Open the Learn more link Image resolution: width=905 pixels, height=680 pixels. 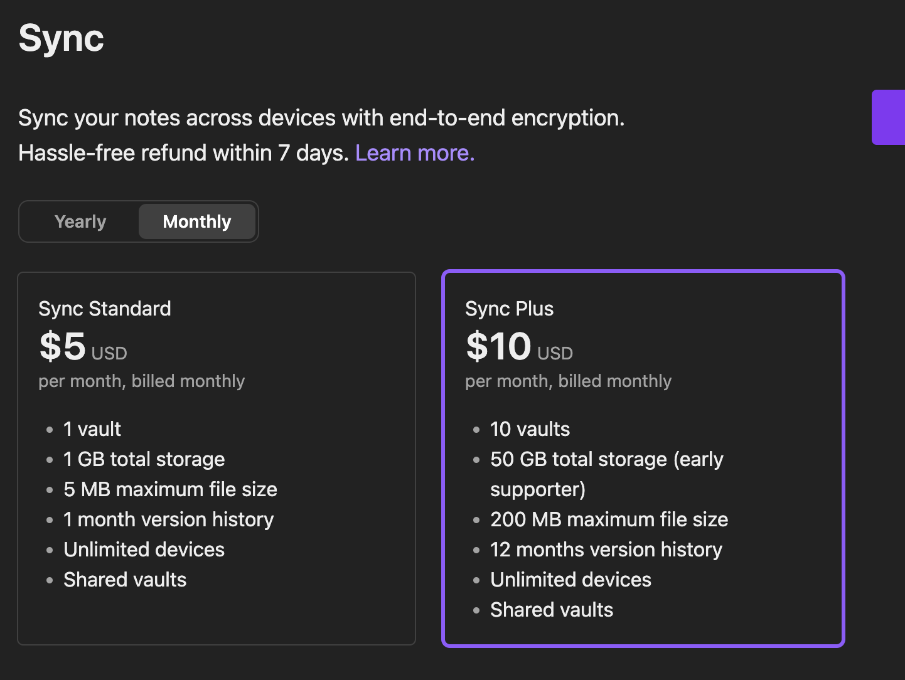tap(414, 153)
